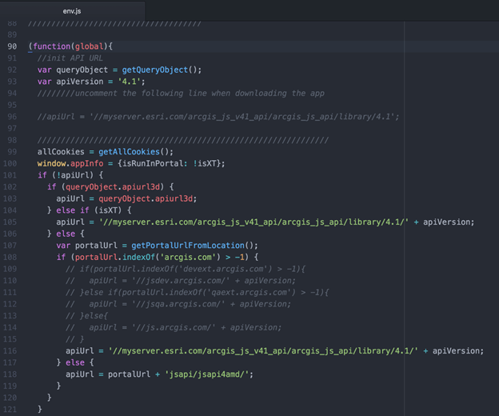Screen dimensions: 499x416
Task: Click line number 118 in gutter
Action: coord(10,374)
